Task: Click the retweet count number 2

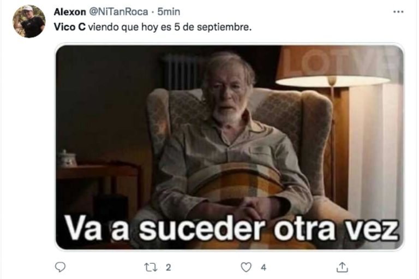Action: point(168,267)
